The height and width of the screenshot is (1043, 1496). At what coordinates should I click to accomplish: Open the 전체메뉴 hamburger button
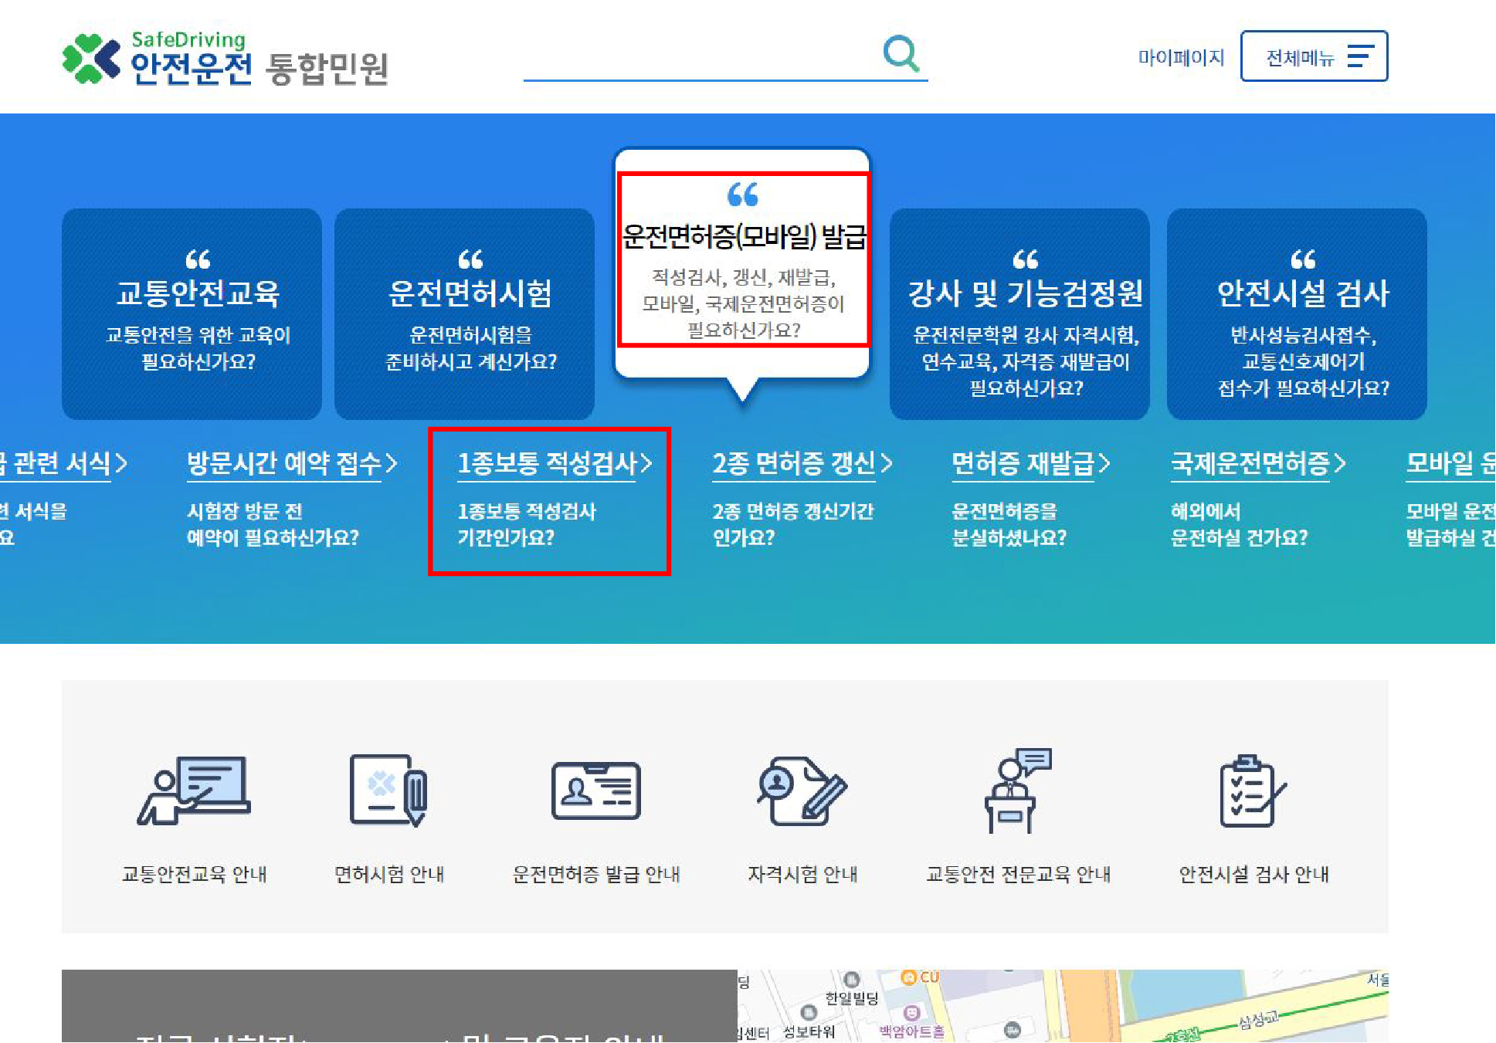tap(1313, 56)
